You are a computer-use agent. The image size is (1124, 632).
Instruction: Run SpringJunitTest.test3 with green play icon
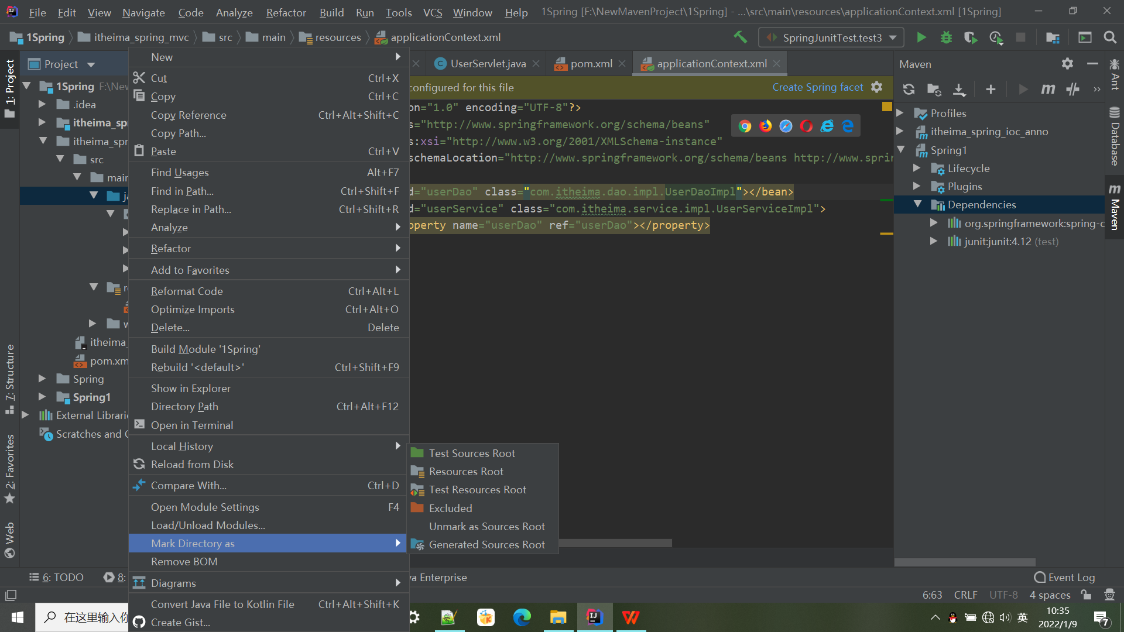click(921, 37)
